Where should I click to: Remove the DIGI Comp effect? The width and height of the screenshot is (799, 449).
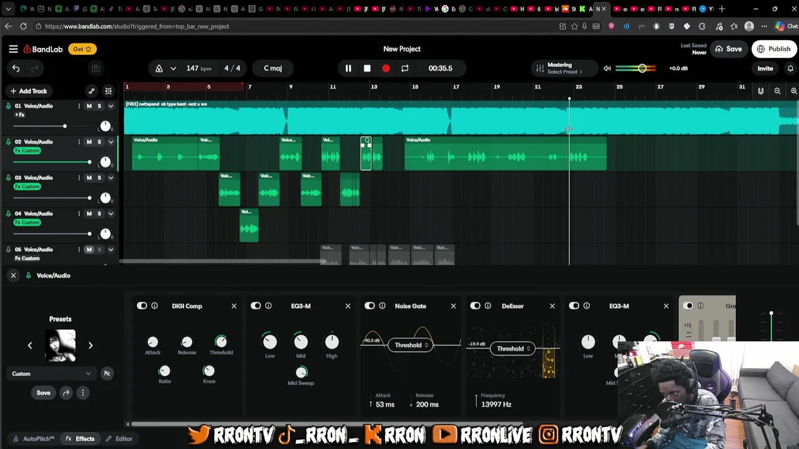234,306
